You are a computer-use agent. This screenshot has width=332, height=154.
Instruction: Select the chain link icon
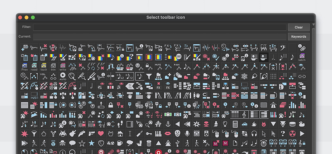[302, 76]
